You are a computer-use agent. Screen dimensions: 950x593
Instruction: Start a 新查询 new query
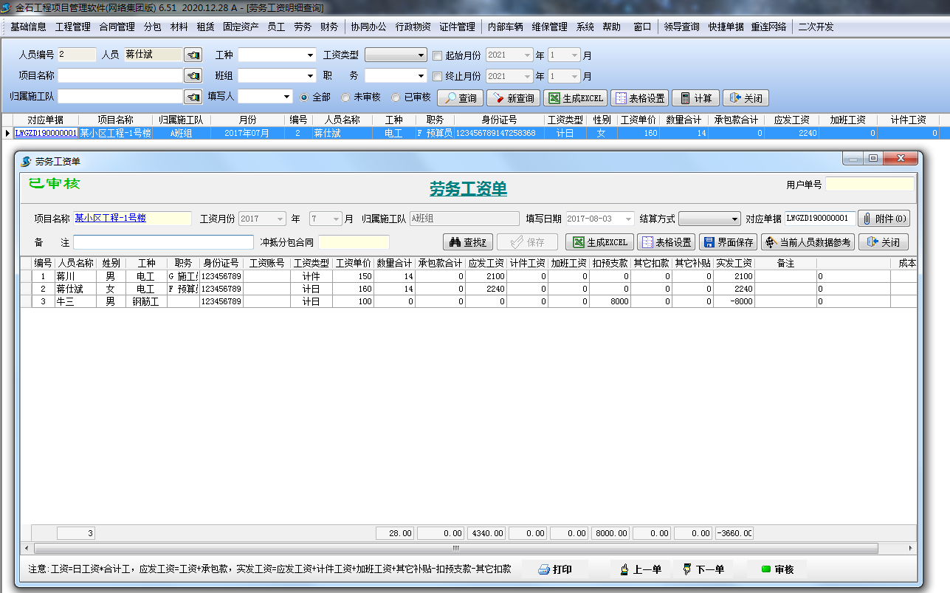coord(514,97)
